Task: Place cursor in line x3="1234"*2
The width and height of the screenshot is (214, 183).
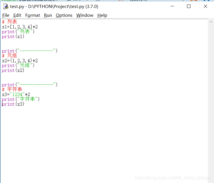Action: point(16,94)
